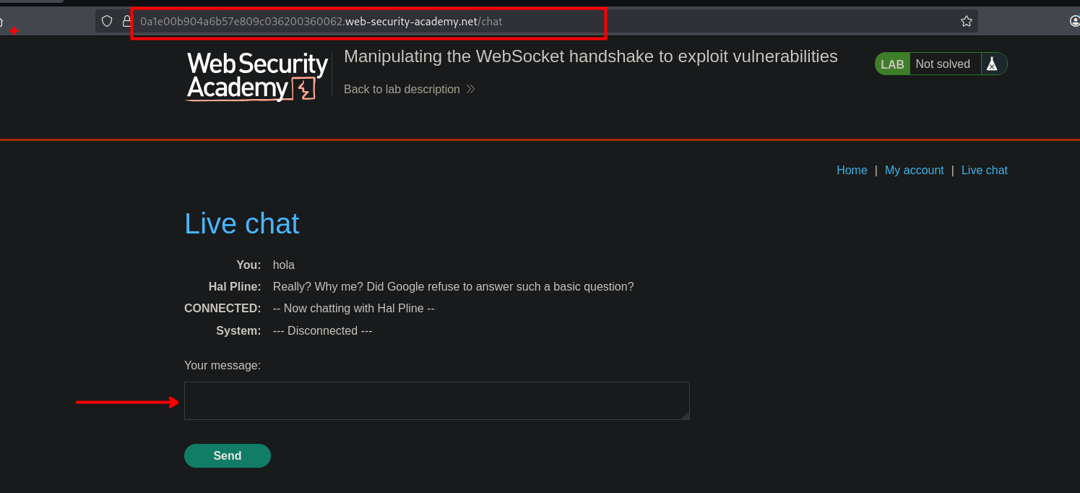Follow the Back to lab description link

pyautogui.click(x=402, y=89)
